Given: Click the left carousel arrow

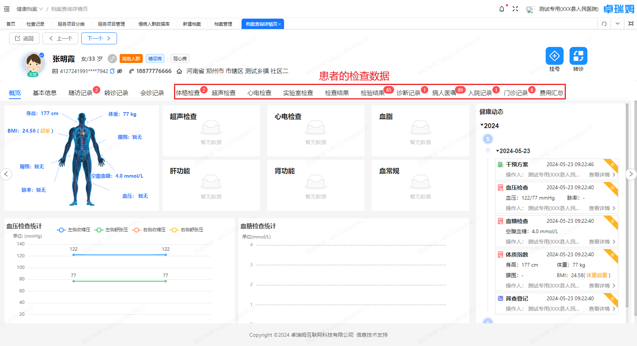Looking at the screenshot, I should click(6, 174).
